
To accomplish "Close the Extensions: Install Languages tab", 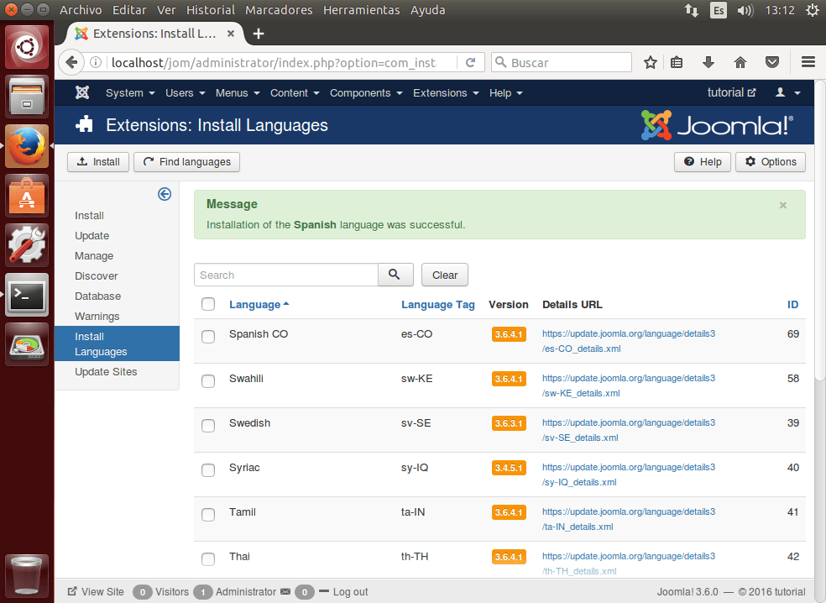I will pos(231,34).
